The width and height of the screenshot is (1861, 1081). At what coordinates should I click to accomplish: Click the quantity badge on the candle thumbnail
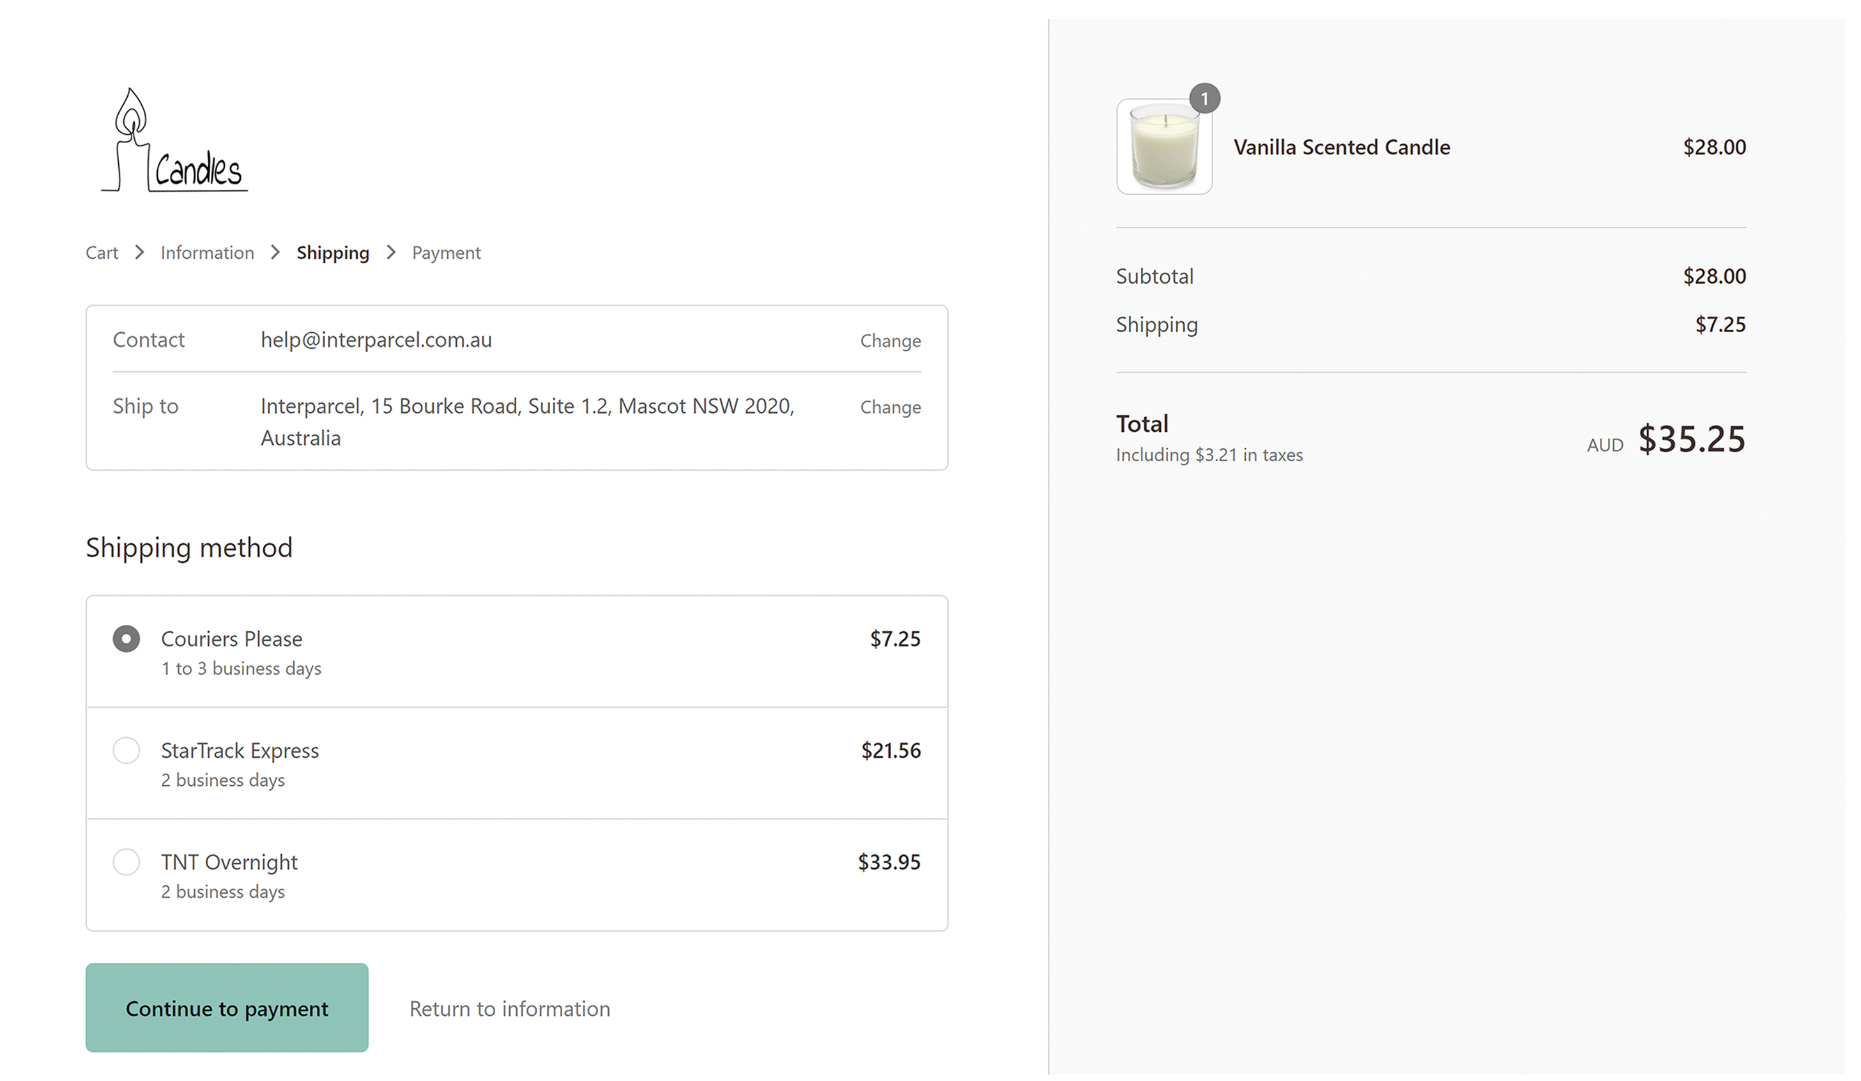pyautogui.click(x=1204, y=98)
